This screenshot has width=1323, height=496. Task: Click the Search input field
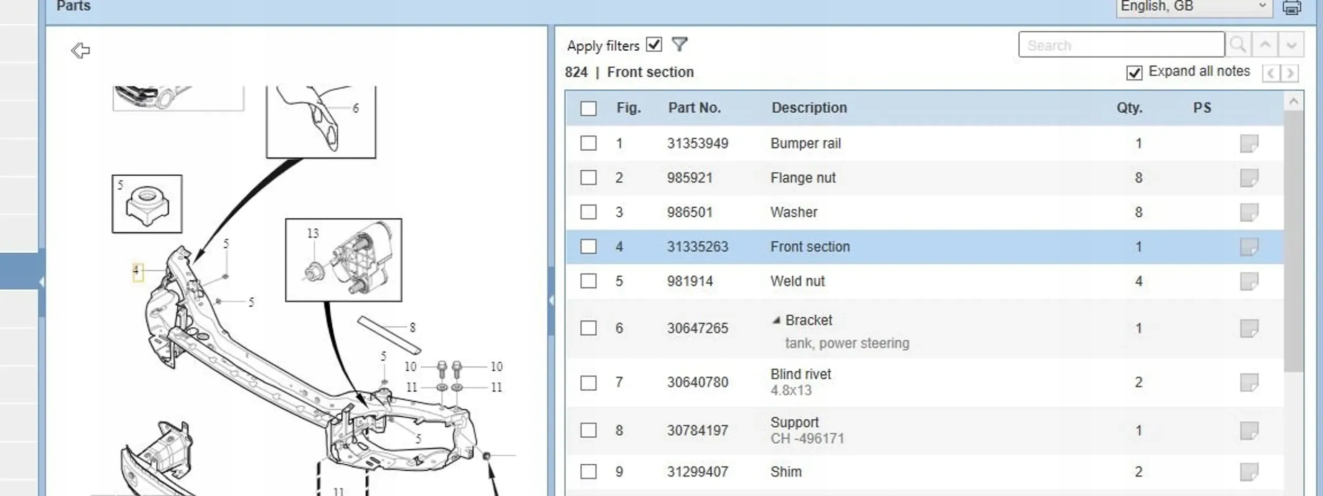pyautogui.click(x=1121, y=45)
